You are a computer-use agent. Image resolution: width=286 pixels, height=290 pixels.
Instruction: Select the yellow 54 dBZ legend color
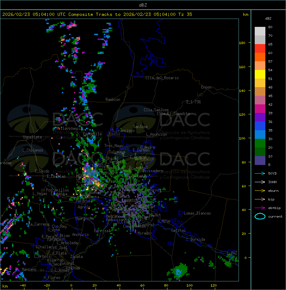coord(260,74)
